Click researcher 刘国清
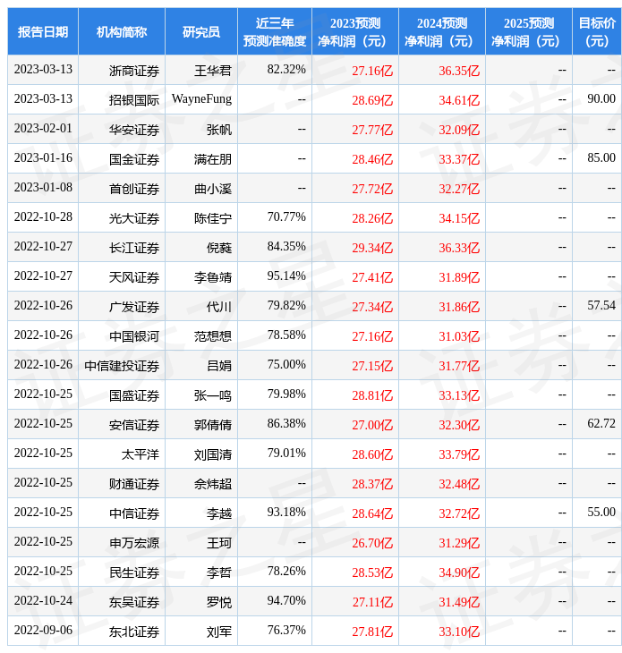This screenshot has width=622, height=653. 213,454
